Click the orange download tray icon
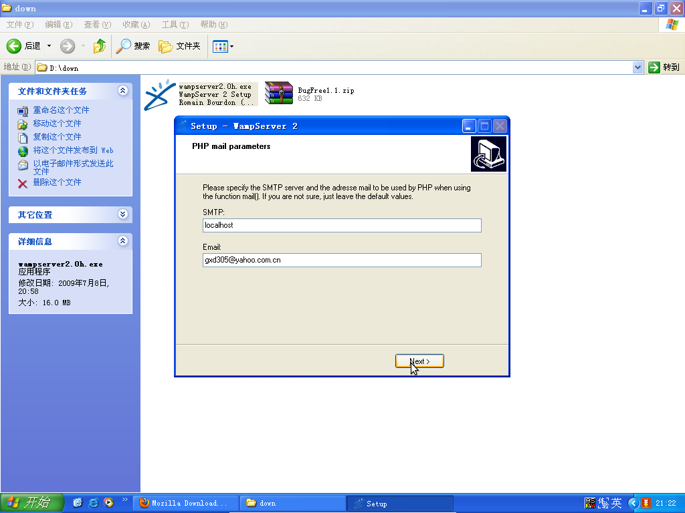Image resolution: width=685 pixels, height=513 pixels. (646, 504)
